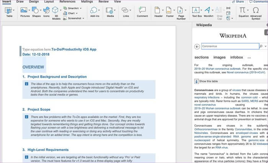This screenshot has height=163, width=268.
Task: Insert a Page Number
Action: (x=180, y=13)
